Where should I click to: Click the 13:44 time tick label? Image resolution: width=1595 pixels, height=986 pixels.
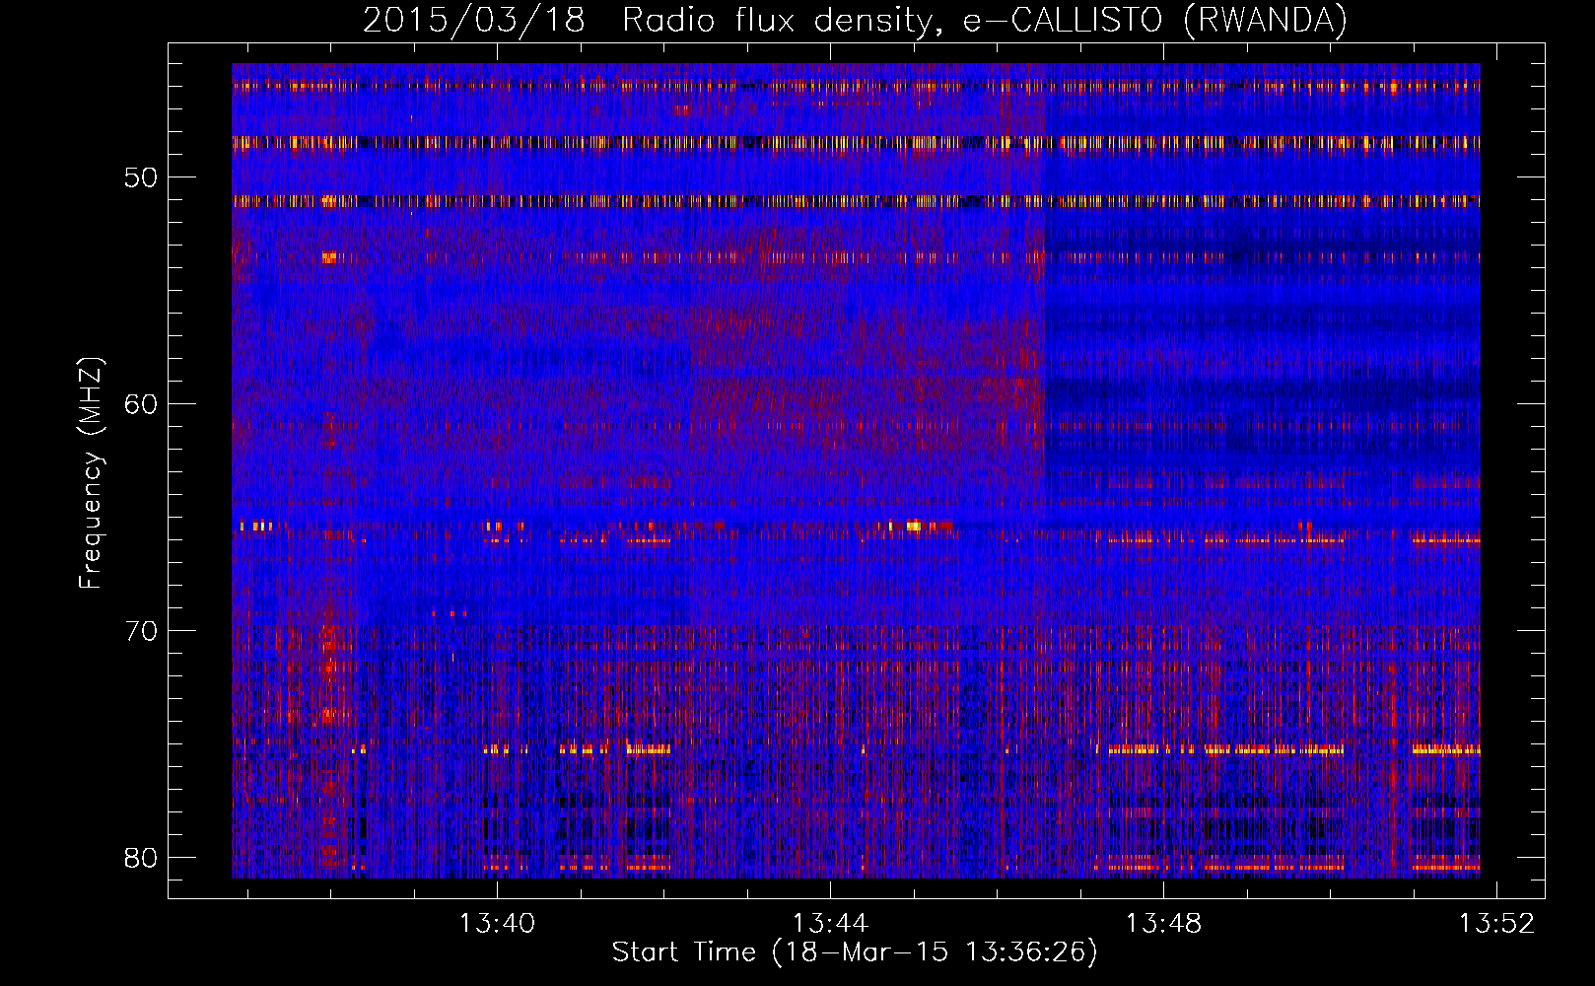pos(830,923)
